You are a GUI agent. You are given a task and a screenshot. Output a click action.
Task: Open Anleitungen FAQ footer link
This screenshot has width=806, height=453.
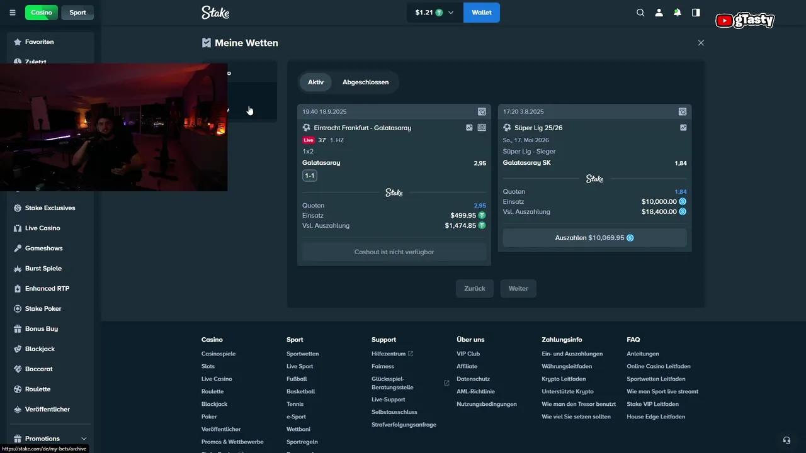pos(643,354)
